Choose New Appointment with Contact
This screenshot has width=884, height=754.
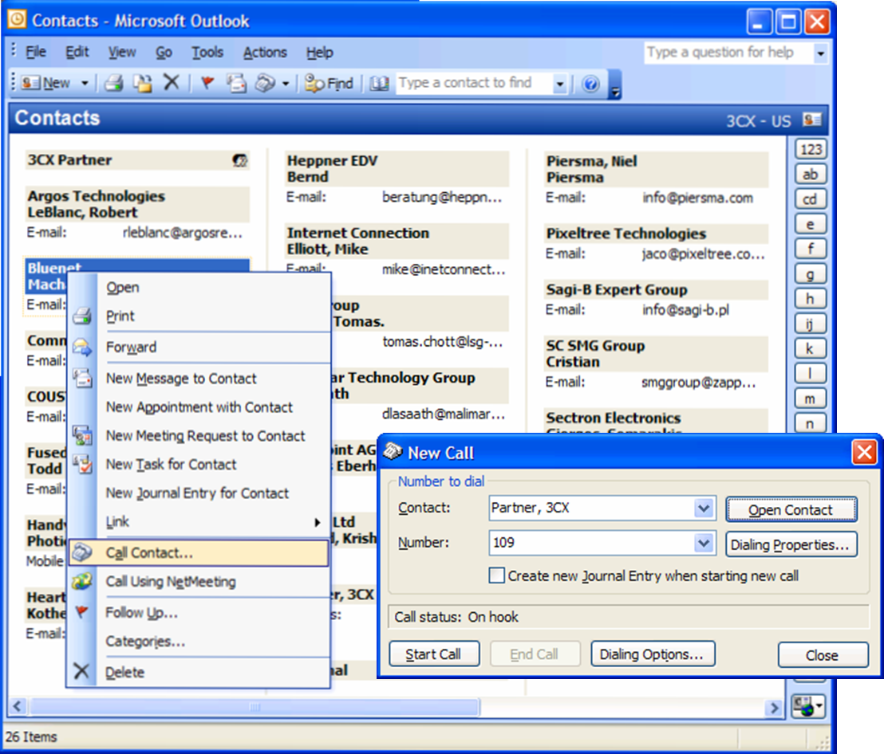coord(199,407)
